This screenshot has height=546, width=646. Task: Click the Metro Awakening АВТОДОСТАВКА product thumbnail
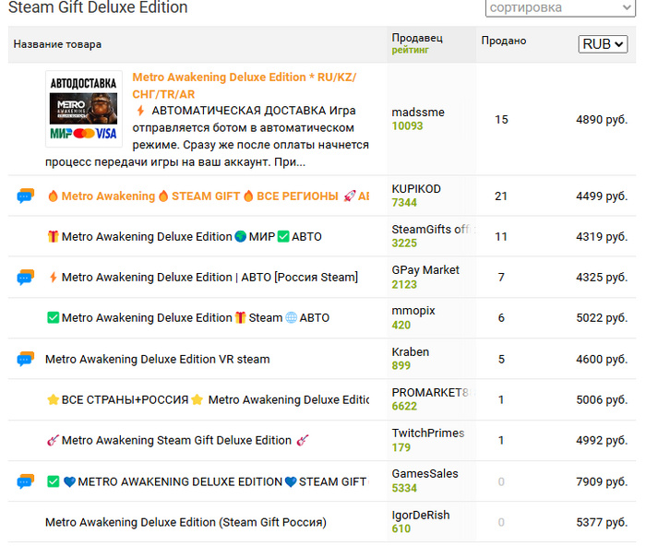84,109
